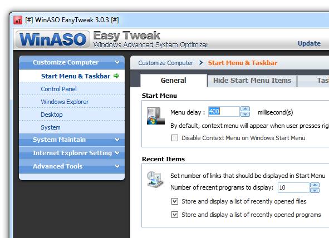Open Control Panel settings in sidebar
Viewport: 329px width, 238px height.
tap(72, 89)
